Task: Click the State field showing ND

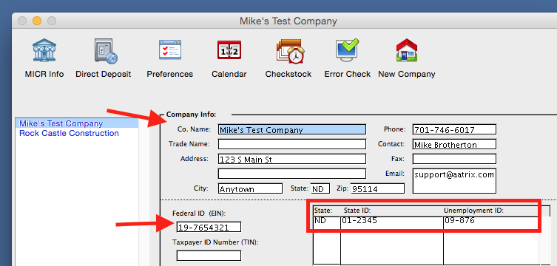Action: coord(320,188)
